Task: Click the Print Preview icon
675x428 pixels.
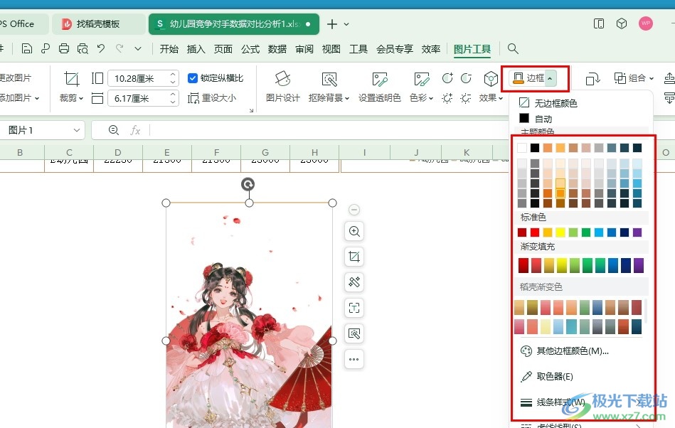Action: click(83, 48)
